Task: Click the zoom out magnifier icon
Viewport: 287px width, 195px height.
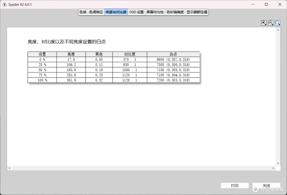Action: (271, 23)
